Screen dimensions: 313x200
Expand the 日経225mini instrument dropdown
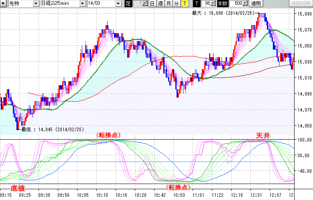point(83,4)
